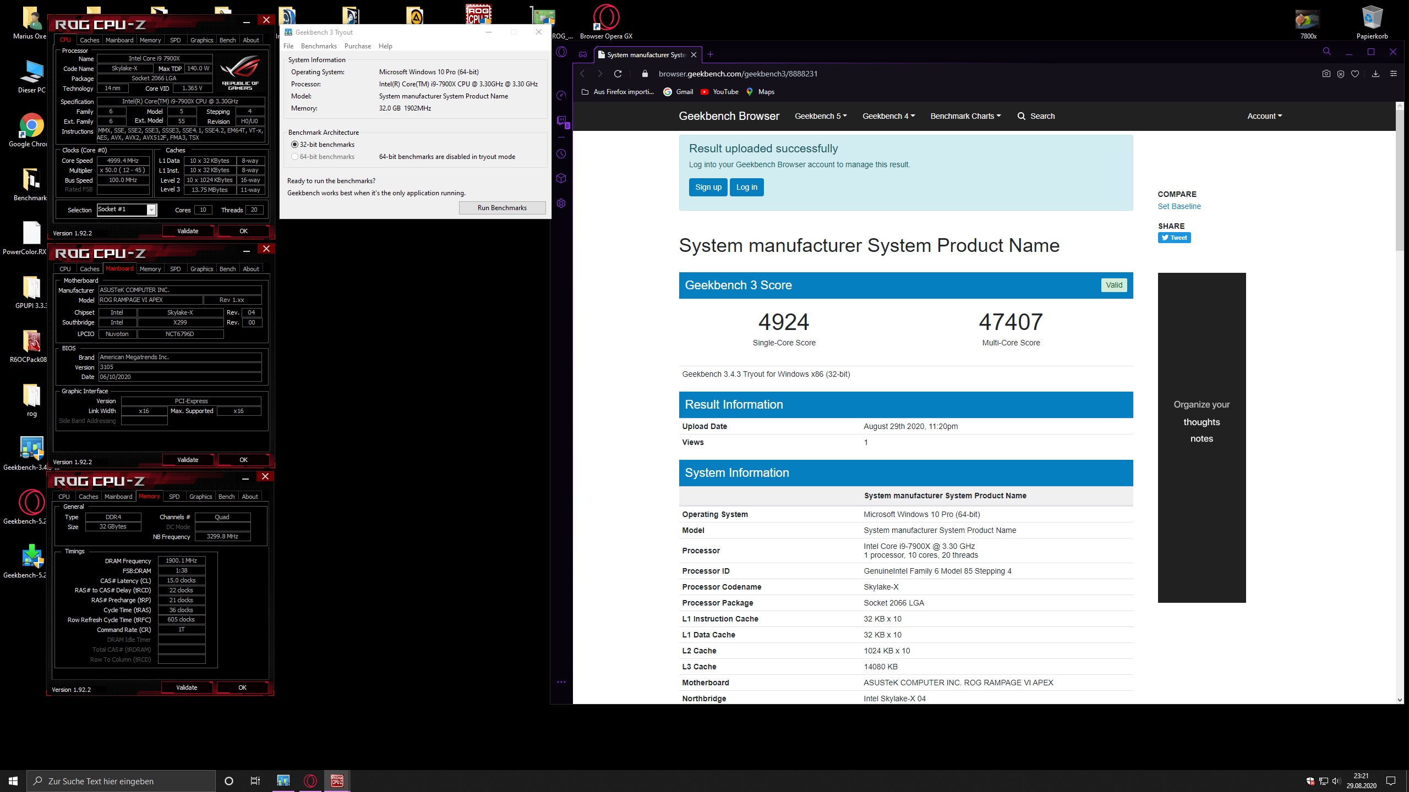Open the YouTube bookmark

(719, 92)
